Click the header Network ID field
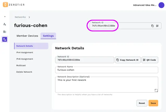 126,26
